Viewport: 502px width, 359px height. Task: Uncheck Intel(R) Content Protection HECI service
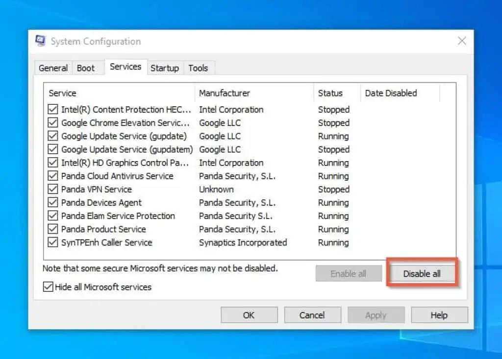click(x=53, y=110)
